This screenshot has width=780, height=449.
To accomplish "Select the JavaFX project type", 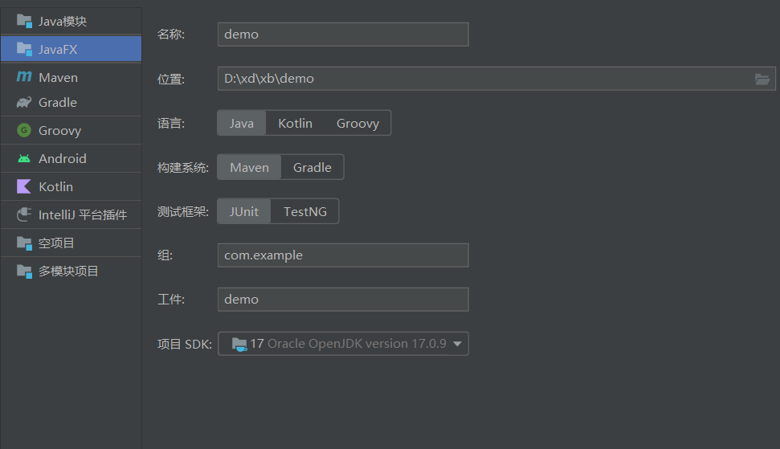I will point(71,49).
